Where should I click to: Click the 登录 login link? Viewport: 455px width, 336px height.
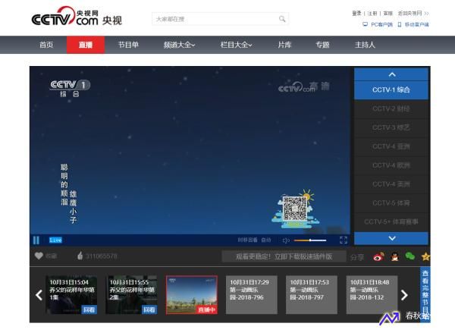356,14
